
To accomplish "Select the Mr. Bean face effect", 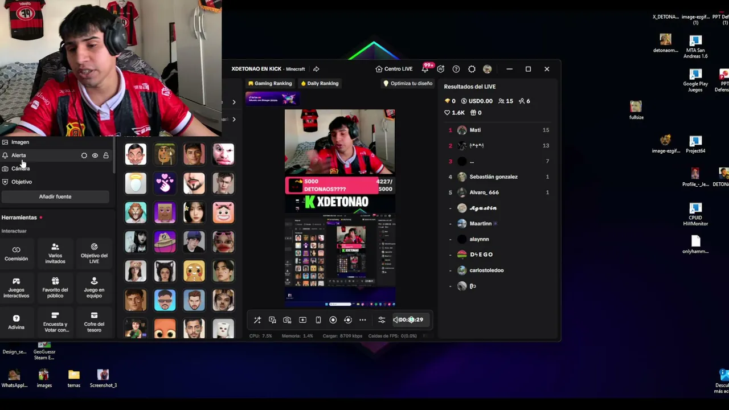I will click(136, 154).
